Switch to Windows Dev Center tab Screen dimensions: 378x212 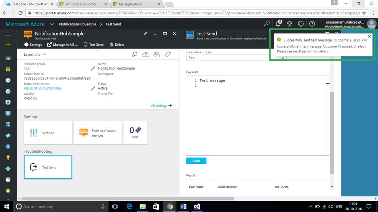pos(83,4)
